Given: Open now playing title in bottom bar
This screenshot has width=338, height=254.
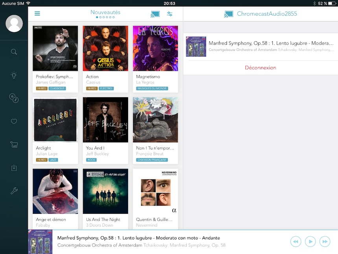Looking at the screenshot, I should (139, 238).
